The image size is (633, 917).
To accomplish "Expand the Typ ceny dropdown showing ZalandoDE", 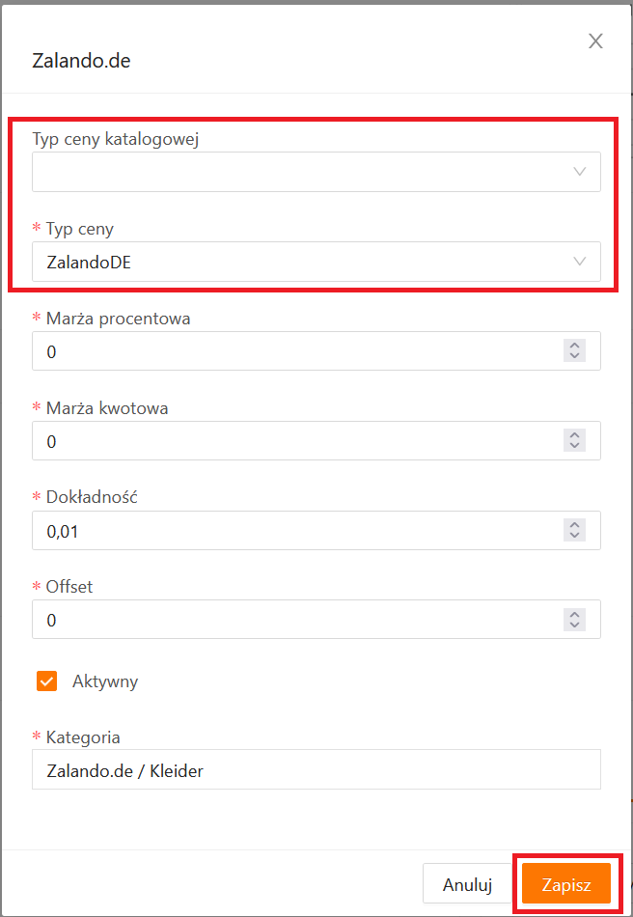I will coord(316,262).
